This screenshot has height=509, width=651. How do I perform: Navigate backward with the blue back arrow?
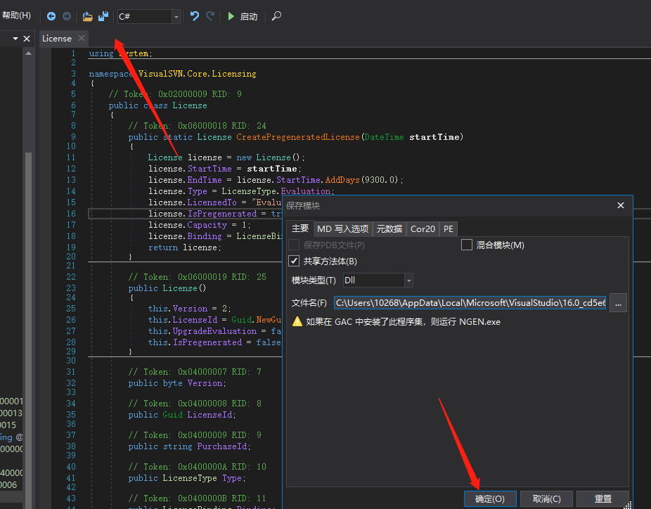point(51,16)
